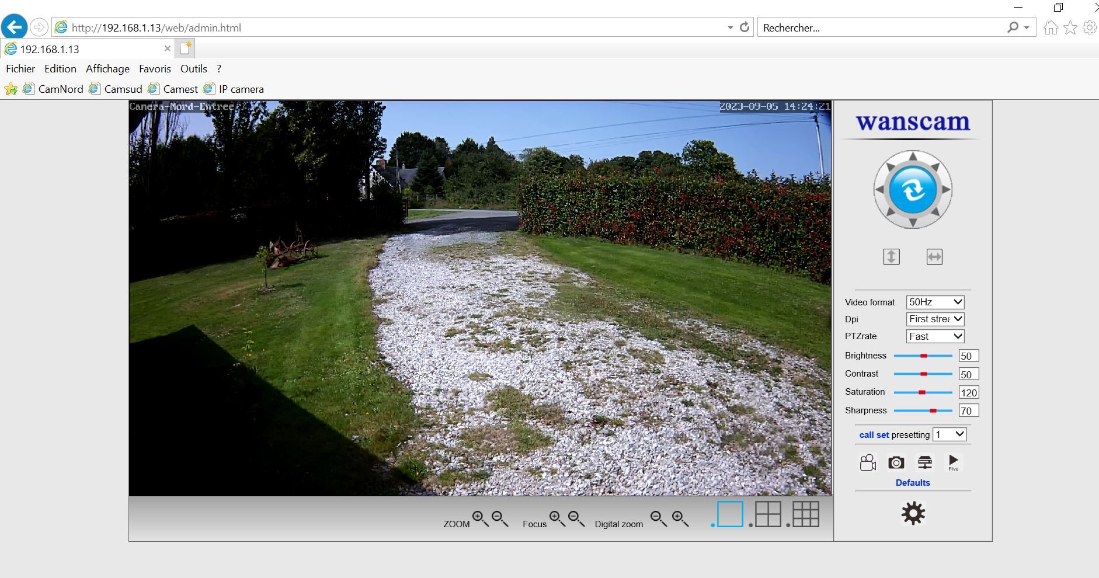
Task: Expand the presetting number dropdown
Action: 950,434
